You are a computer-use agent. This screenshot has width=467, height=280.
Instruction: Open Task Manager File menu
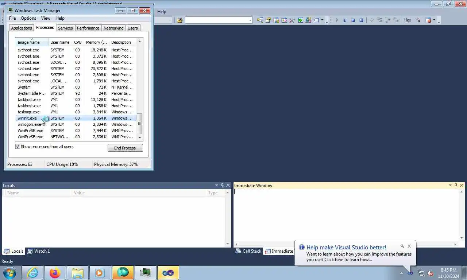(12, 18)
